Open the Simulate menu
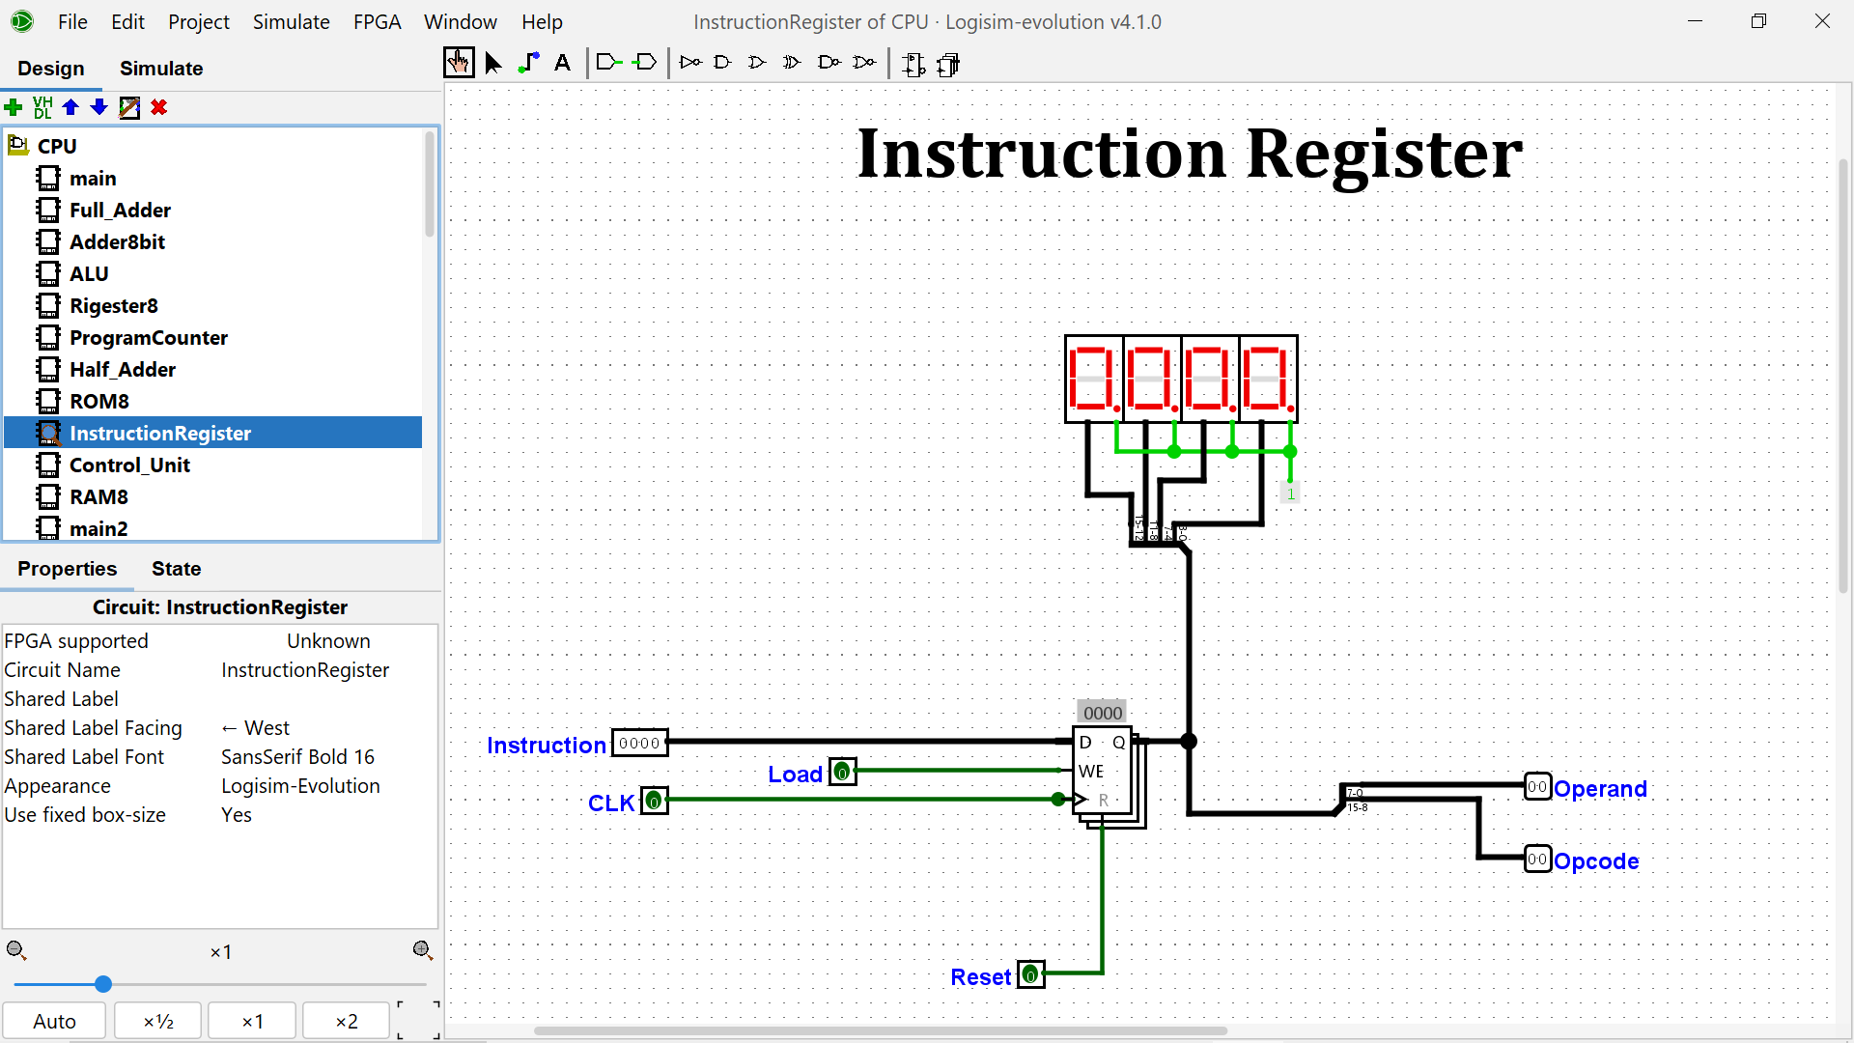Screen dimensions: 1854x1043 292,21
